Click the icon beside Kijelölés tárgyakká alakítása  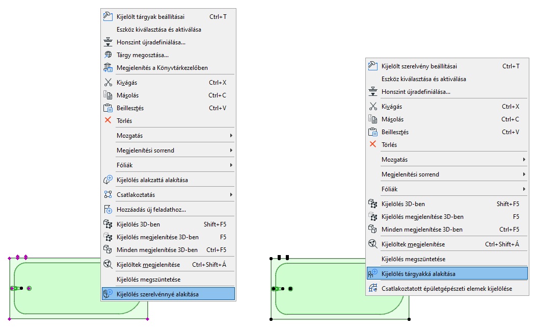point(372,273)
